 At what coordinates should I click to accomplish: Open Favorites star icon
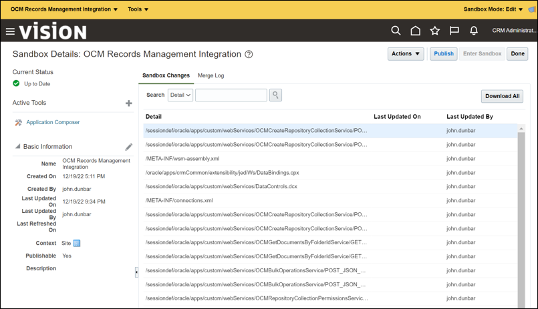tap(434, 31)
